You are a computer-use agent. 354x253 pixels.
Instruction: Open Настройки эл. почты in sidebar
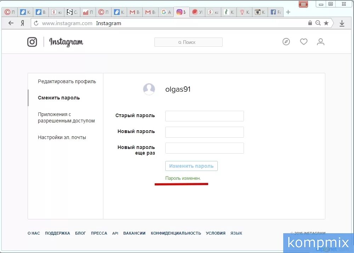pyautogui.click(x=62, y=137)
